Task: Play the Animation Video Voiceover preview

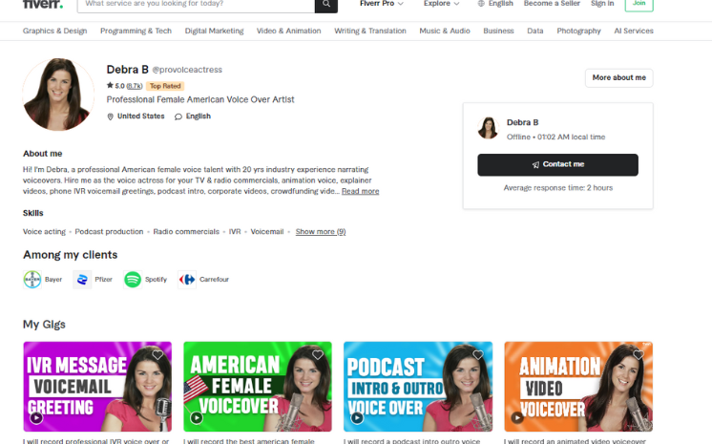Action: click(x=517, y=417)
